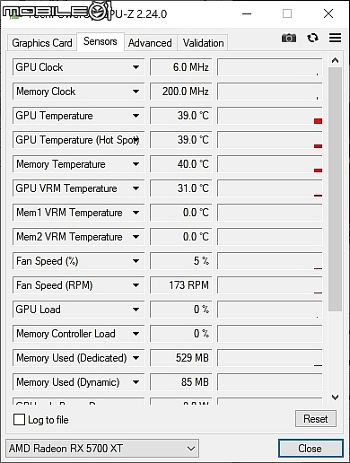Open the GPU Temperature dropdown arrow
This screenshot has width=350, height=463.
coord(136,116)
